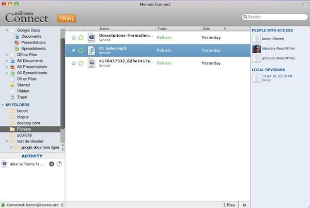Viewport: 310px width, 208px height.
Task: Click bdescary (Read/Write) avatar photo
Action: point(256,49)
